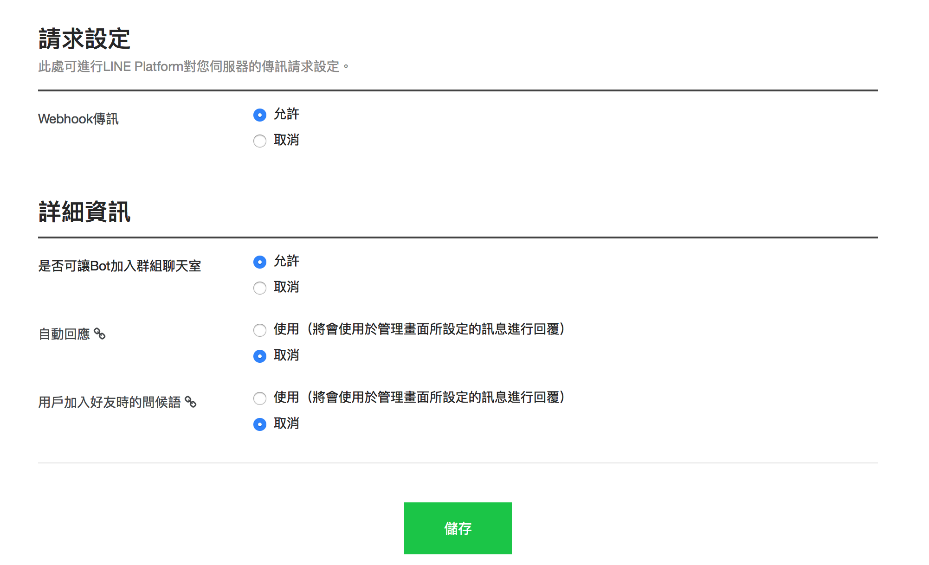Image resolution: width=929 pixels, height=565 pixels.
Task: Click the 請求設定 heading
Action: (84, 39)
